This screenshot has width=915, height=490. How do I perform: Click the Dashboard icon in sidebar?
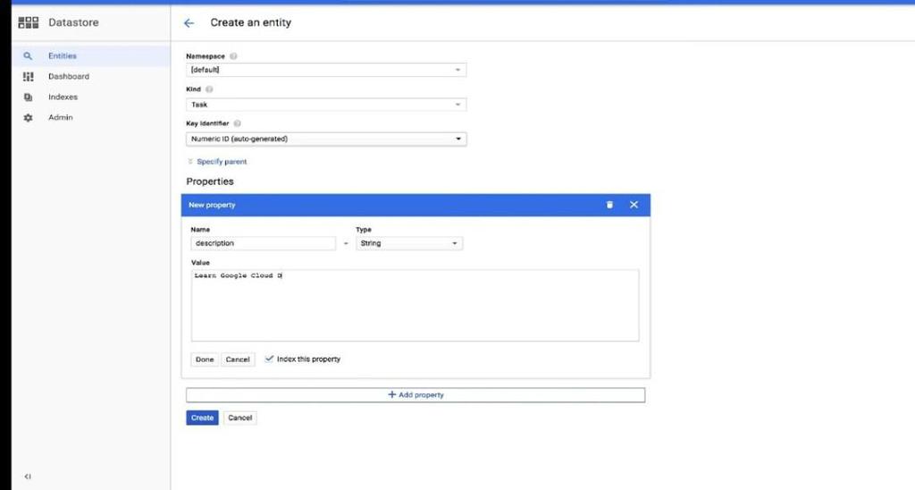pyautogui.click(x=28, y=77)
